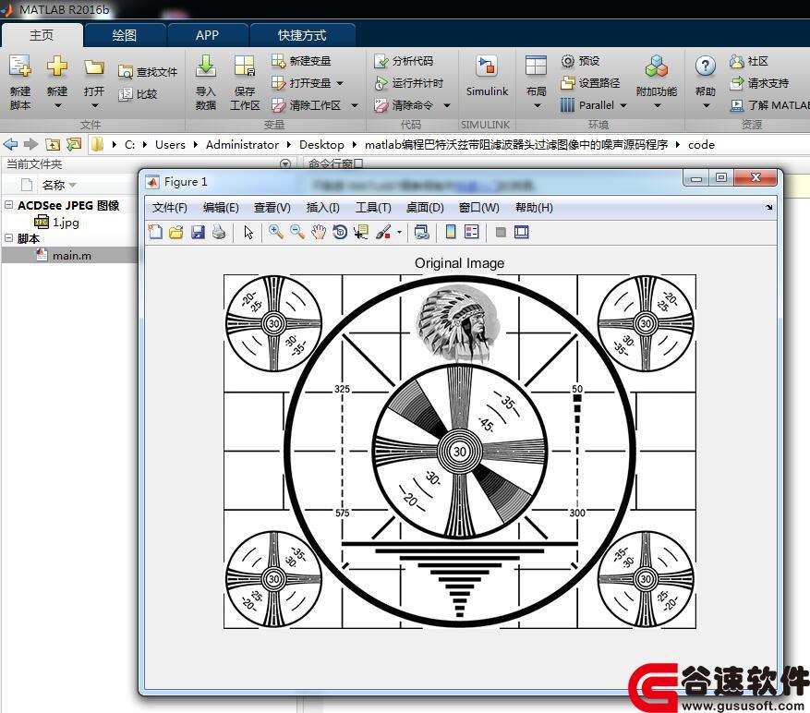Click the Add-Ons (附加功能) icon
Screen dimensions: 810x713
click(x=657, y=66)
